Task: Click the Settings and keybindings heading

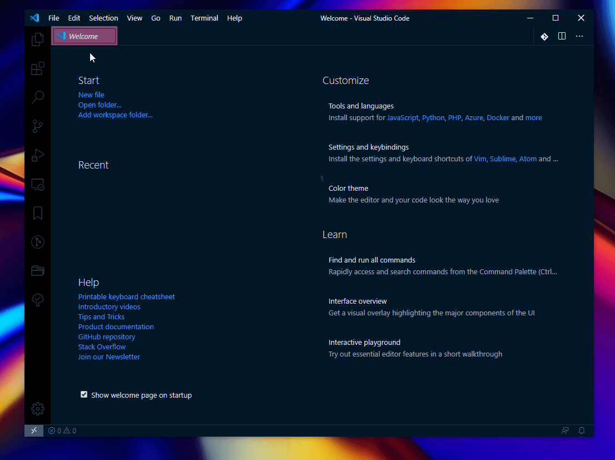Action: 368,147
